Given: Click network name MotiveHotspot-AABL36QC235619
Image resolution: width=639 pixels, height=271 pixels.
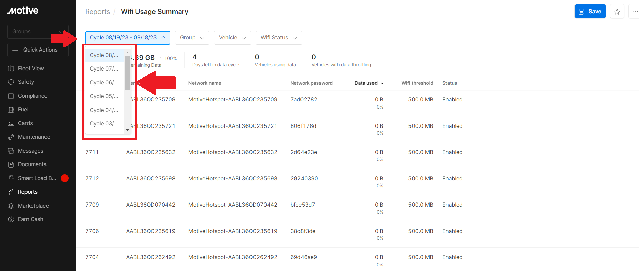Looking at the screenshot, I should pos(233,231).
